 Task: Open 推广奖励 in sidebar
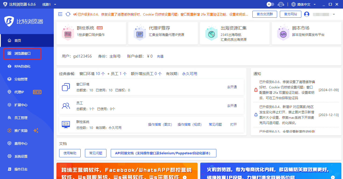pos(27,130)
